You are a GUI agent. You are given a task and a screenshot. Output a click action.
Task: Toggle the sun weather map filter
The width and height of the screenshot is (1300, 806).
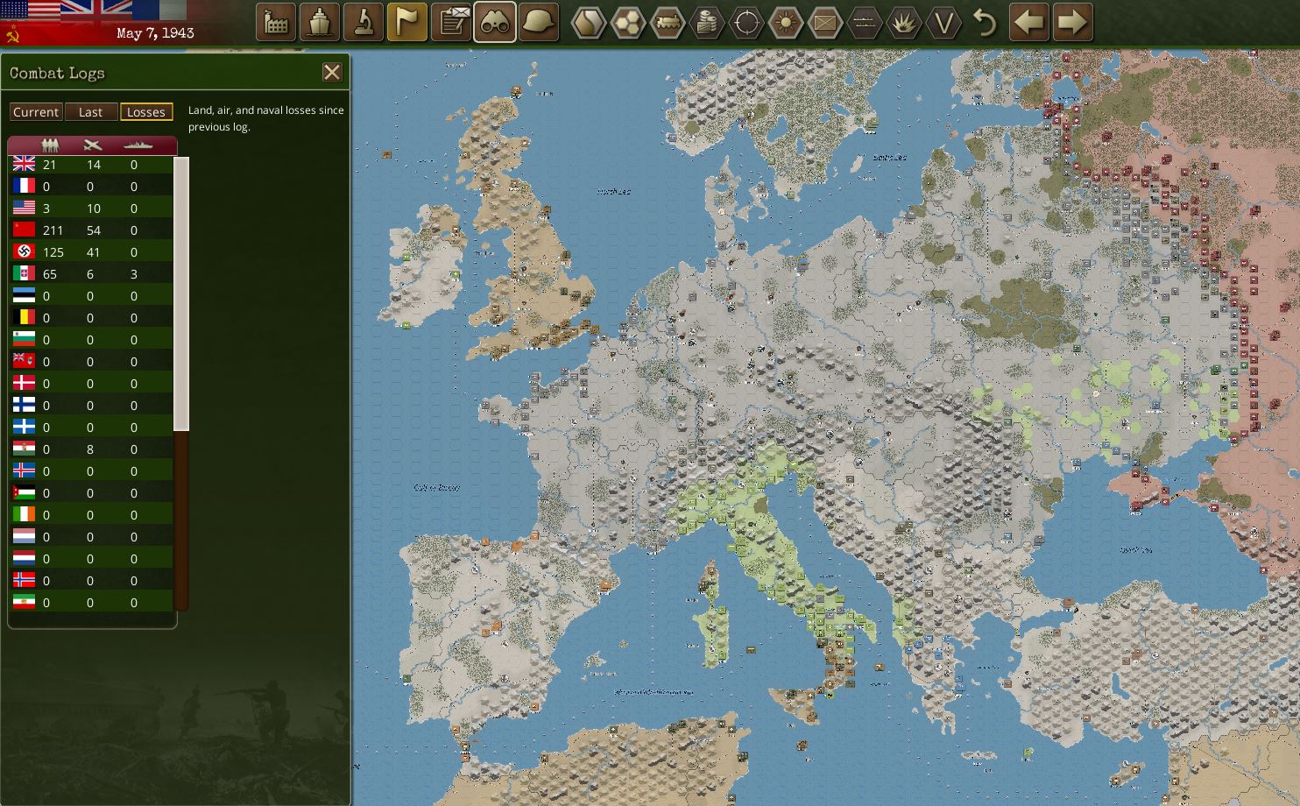point(786,23)
